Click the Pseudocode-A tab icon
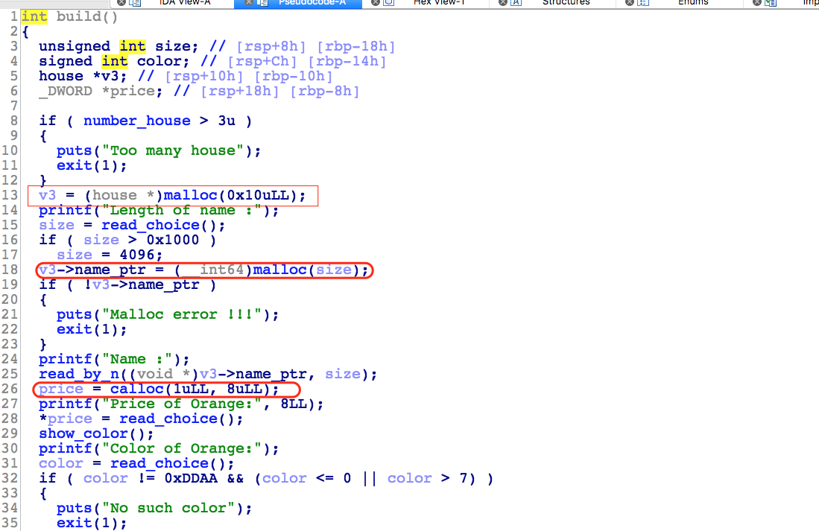 point(262,3)
